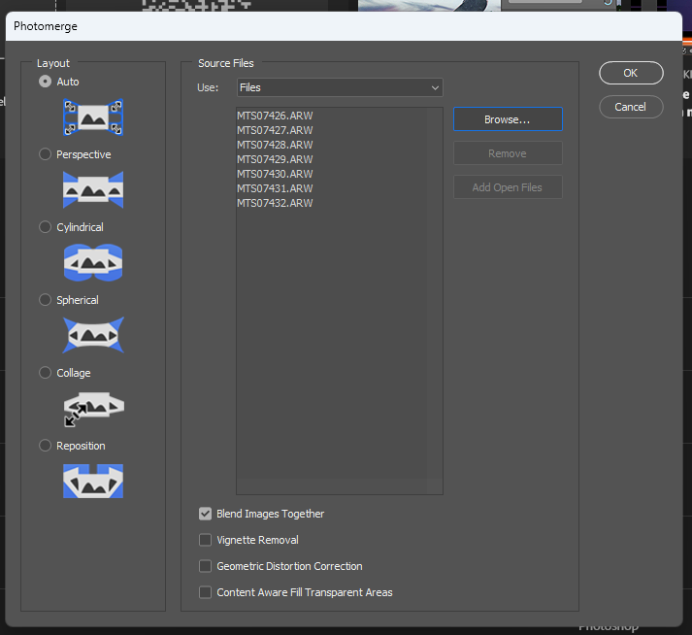Image resolution: width=692 pixels, height=635 pixels.
Task: Click the Cylindrical layout preview icon
Action: pyautogui.click(x=93, y=263)
